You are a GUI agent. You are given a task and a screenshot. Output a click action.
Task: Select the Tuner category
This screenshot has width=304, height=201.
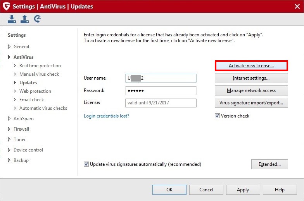pyautogui.click(x=19, y=139)
